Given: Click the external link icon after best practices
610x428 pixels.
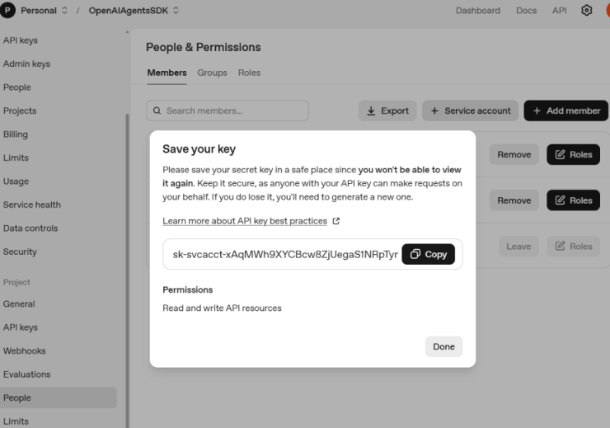Looking at the screenshot, I should 335,221.
